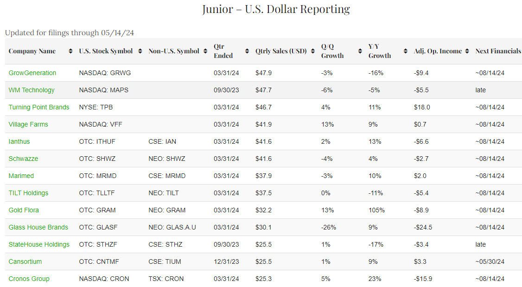This screenshot has height=287, width=522.
Task: Go to Gold Flora page
Action: (24, 210)
